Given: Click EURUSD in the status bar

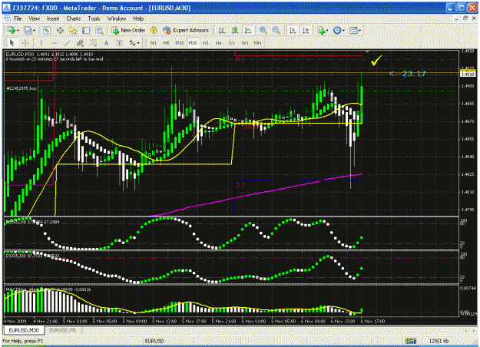Looking at the screenshot, I should pyautogui.click(x=154, y=341).
